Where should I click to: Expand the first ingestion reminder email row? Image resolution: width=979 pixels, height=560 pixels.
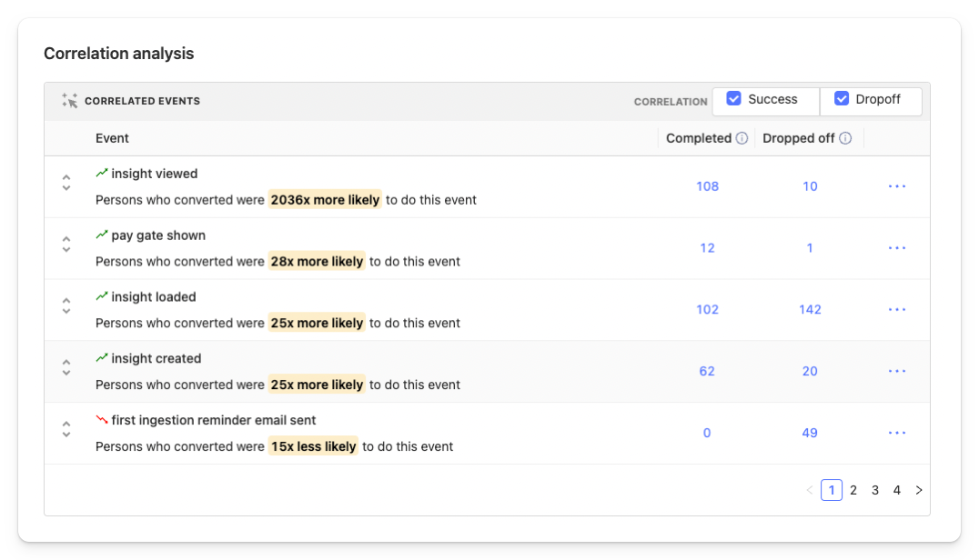[x=66, y=429]
